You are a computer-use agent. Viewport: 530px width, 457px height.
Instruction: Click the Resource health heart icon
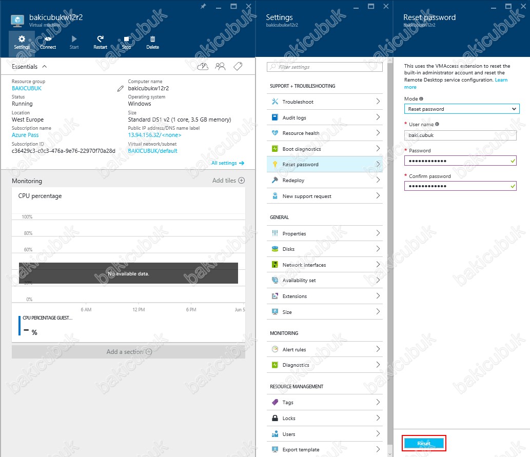(275, 133)
